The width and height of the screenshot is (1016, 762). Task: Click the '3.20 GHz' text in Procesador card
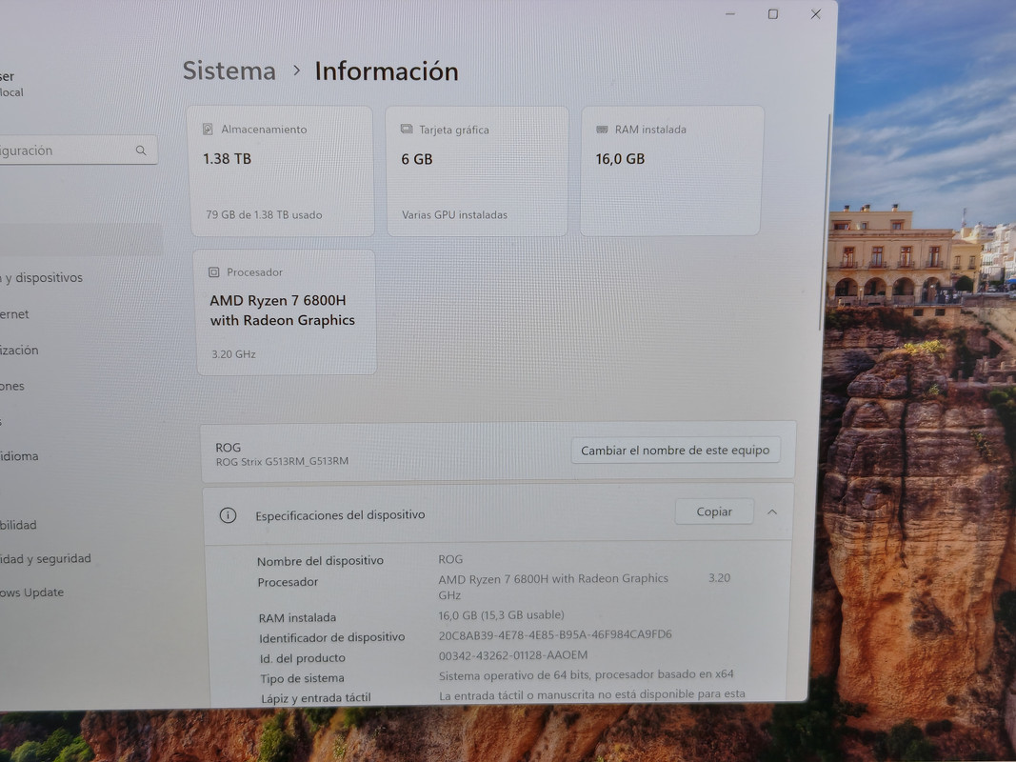pos(233,353)
